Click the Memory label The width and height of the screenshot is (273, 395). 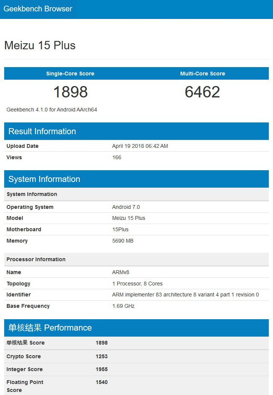(x=17, y=241)
